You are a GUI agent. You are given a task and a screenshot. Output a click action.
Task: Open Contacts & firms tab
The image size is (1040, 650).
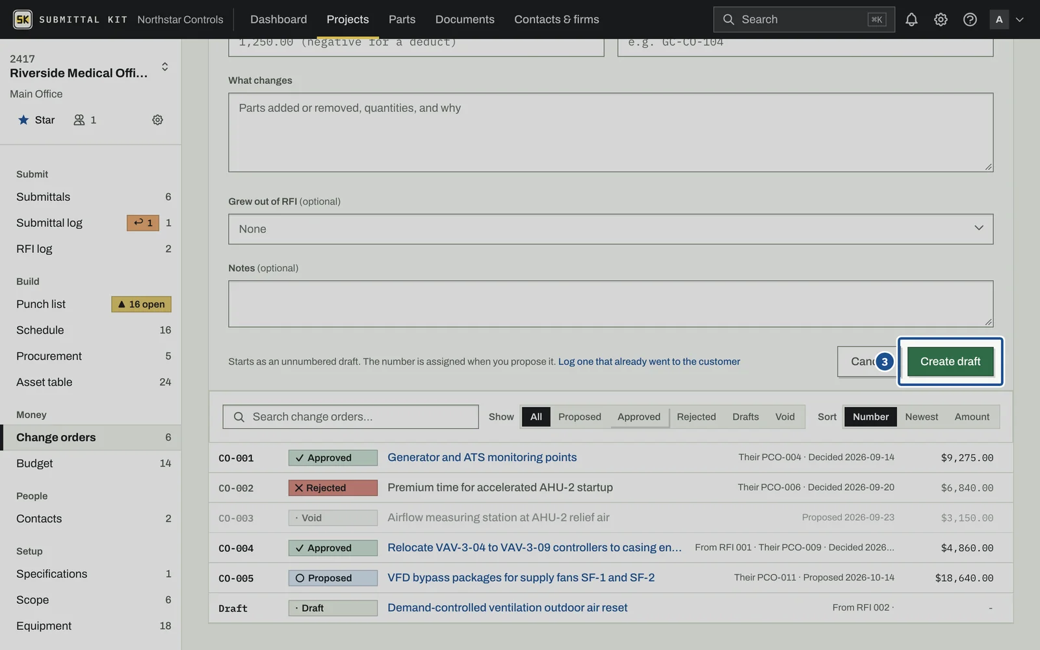point(556,19)
